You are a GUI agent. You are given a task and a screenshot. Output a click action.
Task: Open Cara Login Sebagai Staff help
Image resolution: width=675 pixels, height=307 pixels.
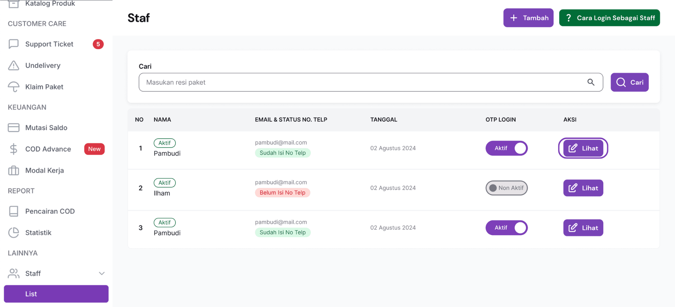pyautogui.click(x=609, y=18)
